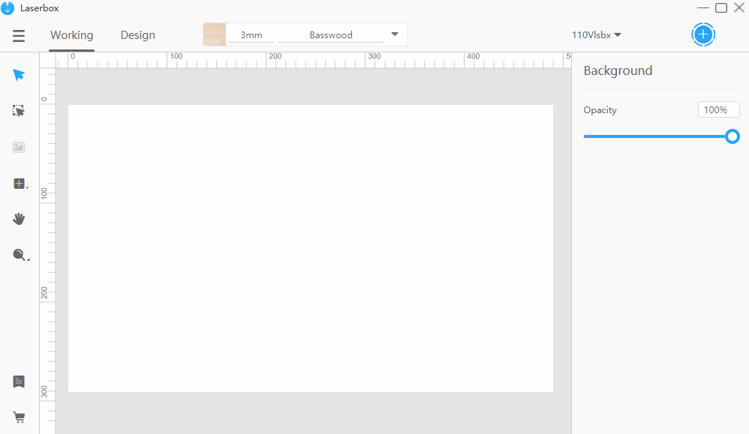Switch to the Design tab
This screenshot has width=749, height=434.
pyautogui.click(x=137, y=34)
